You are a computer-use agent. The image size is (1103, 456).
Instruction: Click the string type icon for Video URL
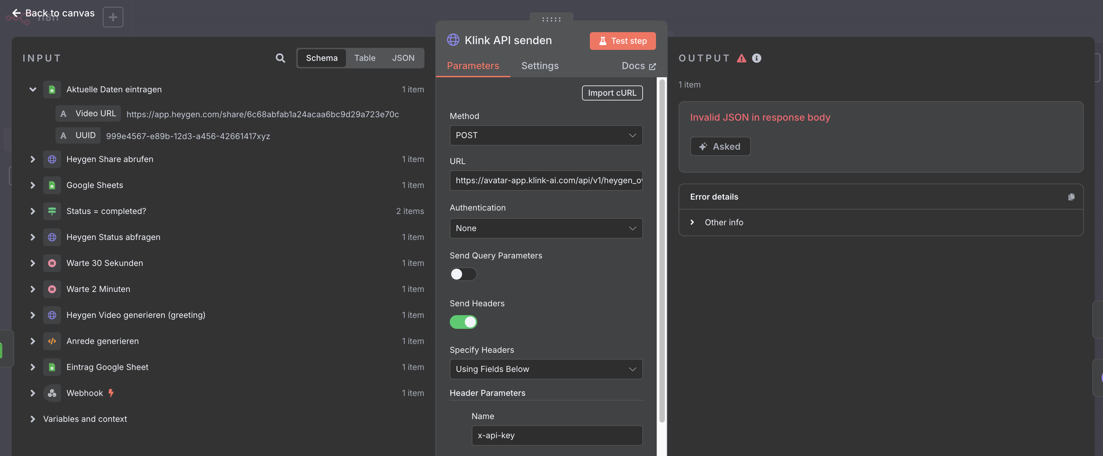(x=63, y=114)
